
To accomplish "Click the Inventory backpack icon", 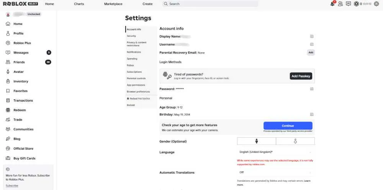I will tap(8, 81).
